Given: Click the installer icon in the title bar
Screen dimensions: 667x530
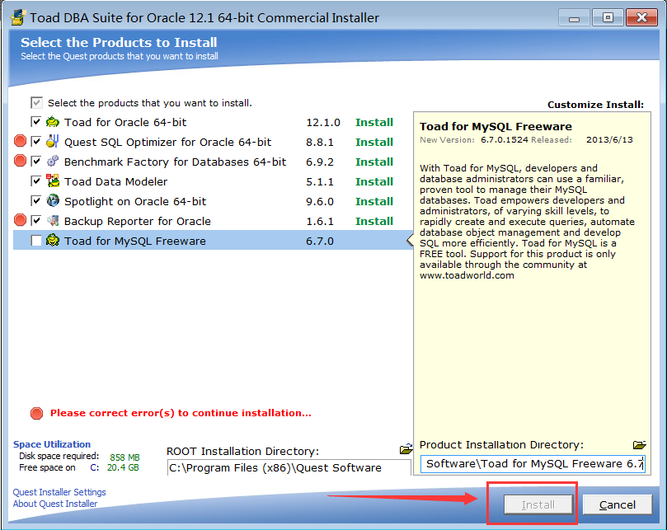Looking at the screenshot, I should tap(18, 17).
